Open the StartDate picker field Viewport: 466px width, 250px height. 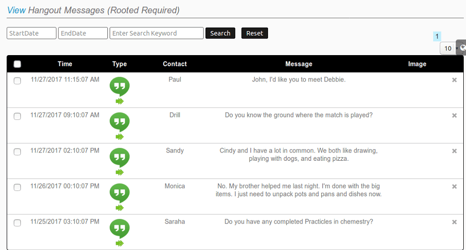point(31,33)
